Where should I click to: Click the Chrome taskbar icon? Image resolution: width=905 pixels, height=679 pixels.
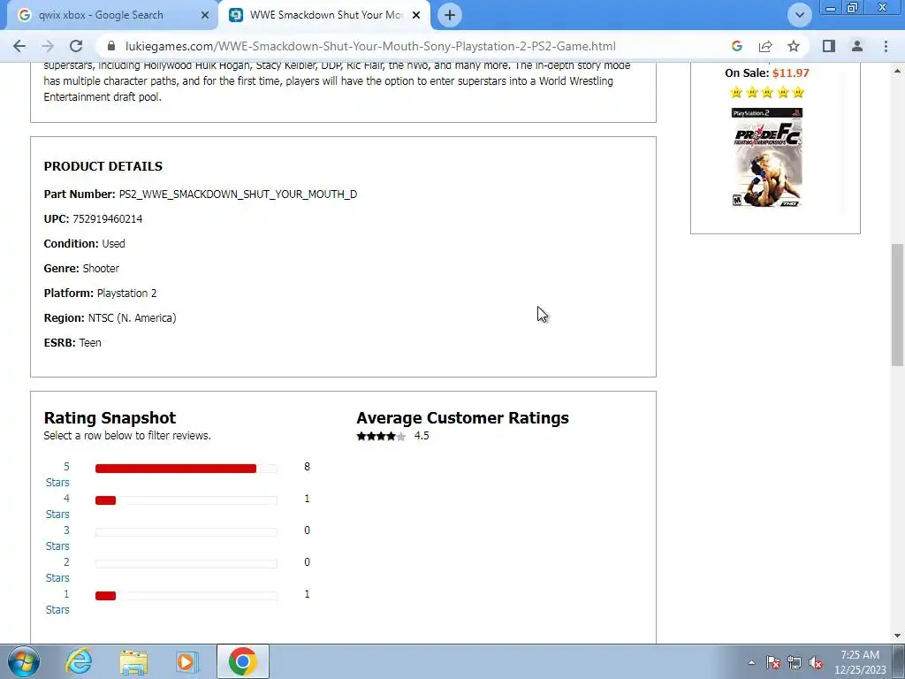243,661
